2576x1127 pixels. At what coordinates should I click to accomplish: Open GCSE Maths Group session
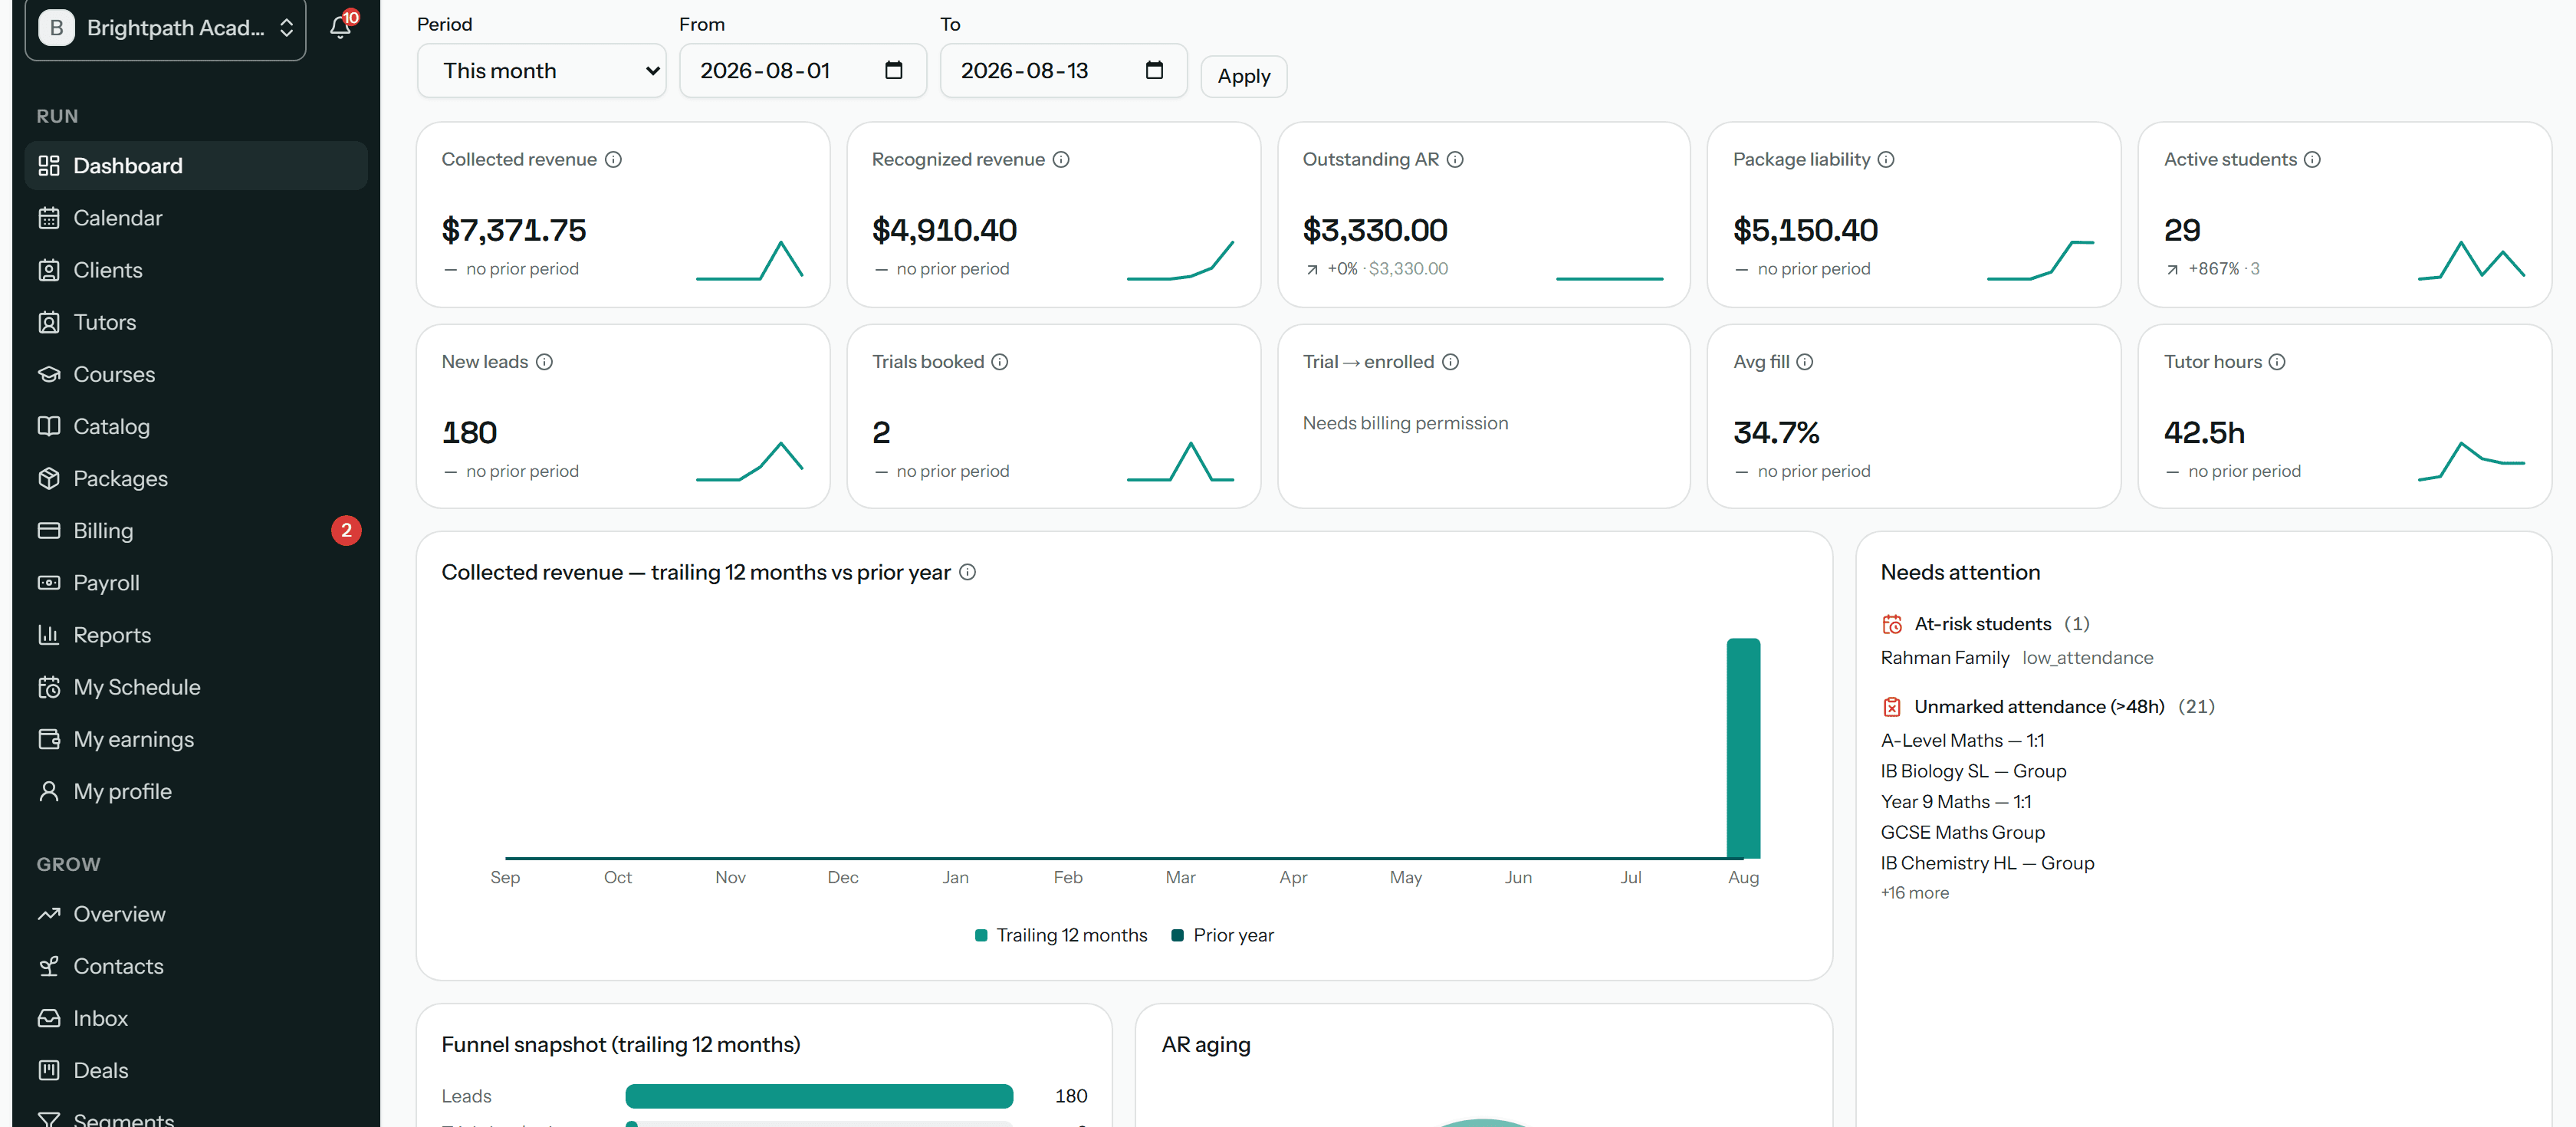point(1962,832)
